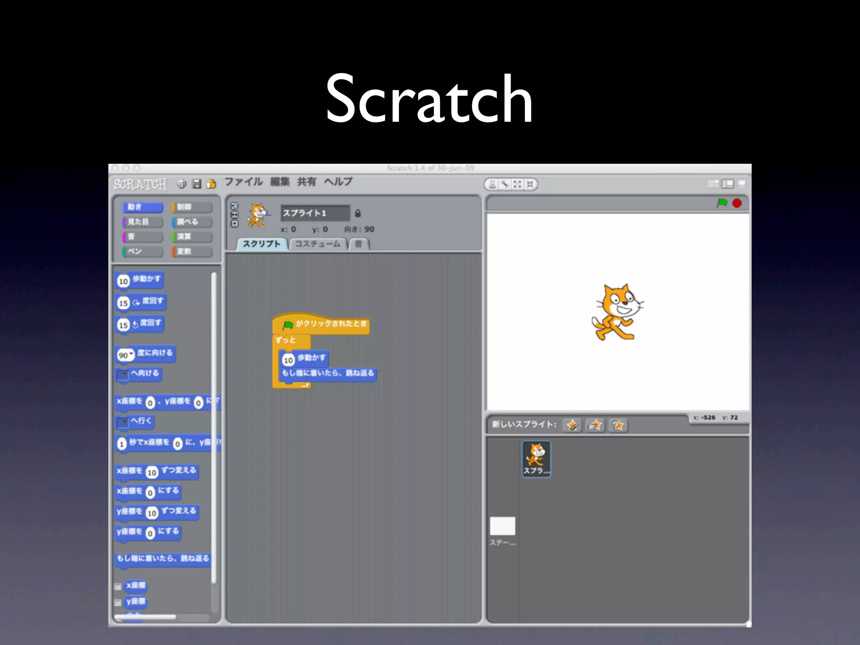Get a surprise sprite
This screenshot has height=645, width=860.
[x=618, y=425]
